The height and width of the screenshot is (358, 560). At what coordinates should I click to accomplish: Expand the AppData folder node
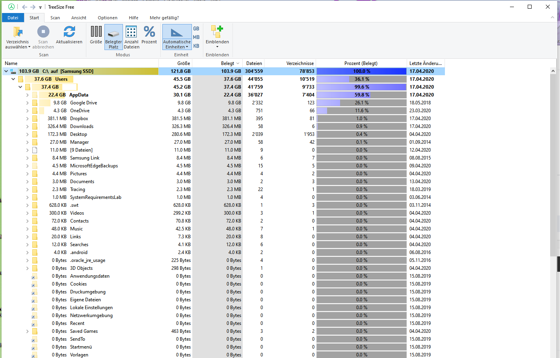pyautogui.click(x=27, y=95)
